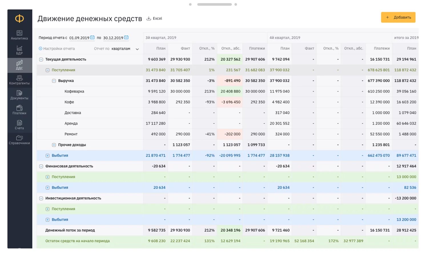Open the Аналитика section icon

coord(19,33)
